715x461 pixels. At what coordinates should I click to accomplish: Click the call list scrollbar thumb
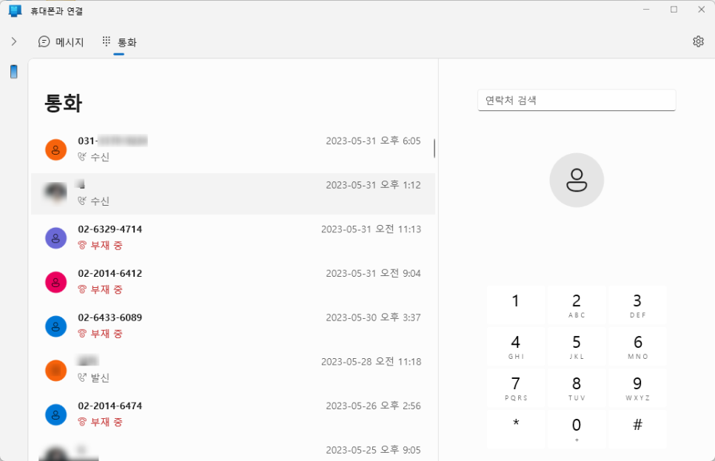pyautogui.click(x=434, y=149)
